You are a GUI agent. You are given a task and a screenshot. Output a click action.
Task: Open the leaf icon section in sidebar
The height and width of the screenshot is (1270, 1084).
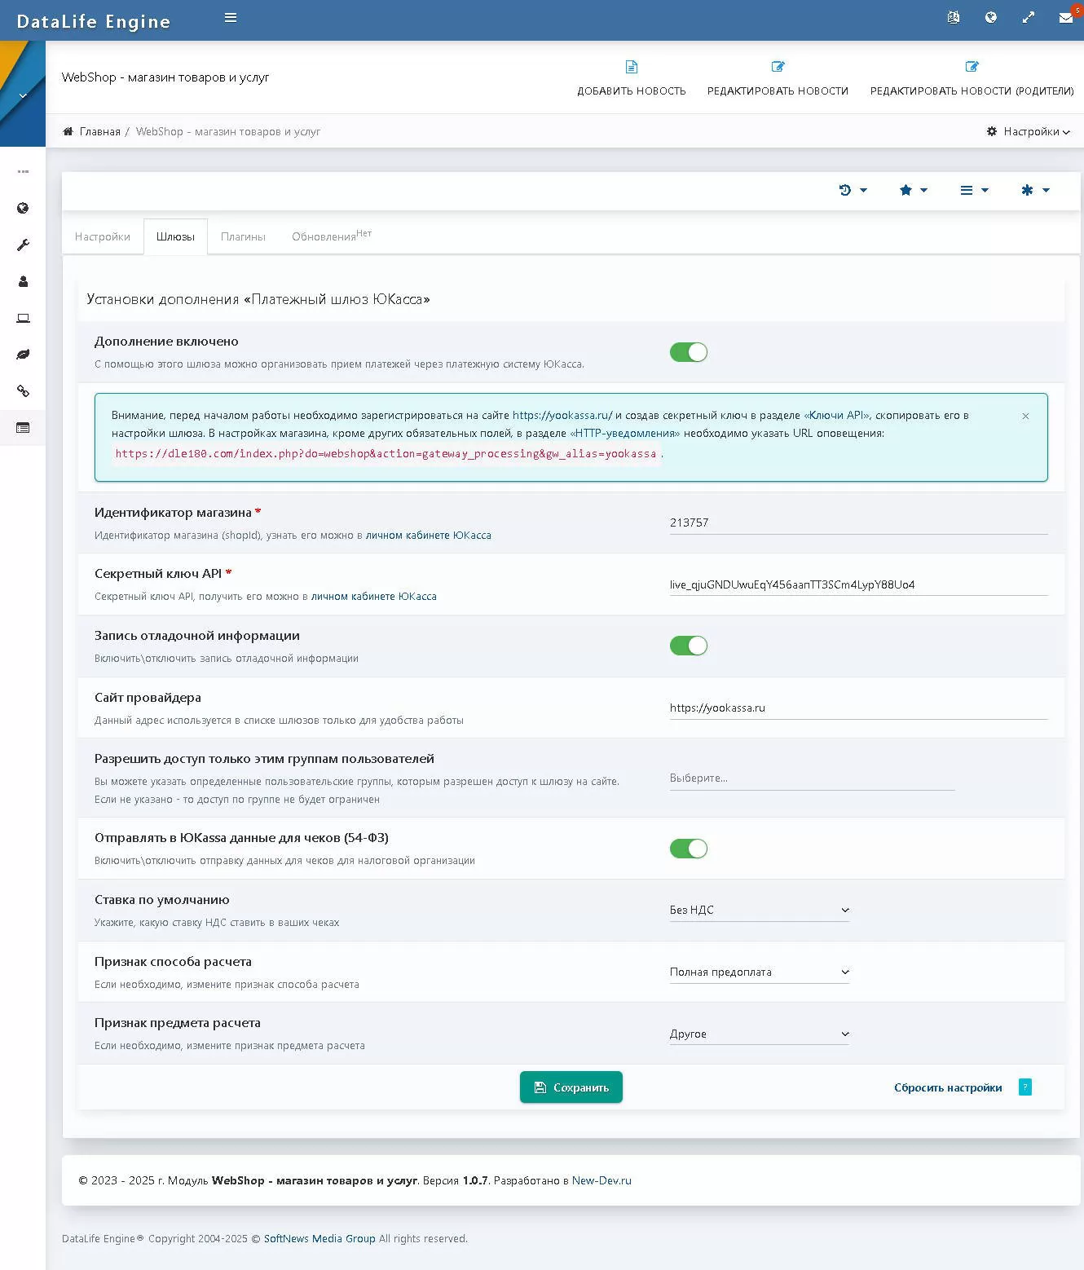click(x=23, y=355)
